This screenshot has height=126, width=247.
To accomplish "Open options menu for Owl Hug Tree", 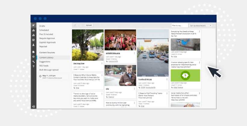I will (102, 63).
